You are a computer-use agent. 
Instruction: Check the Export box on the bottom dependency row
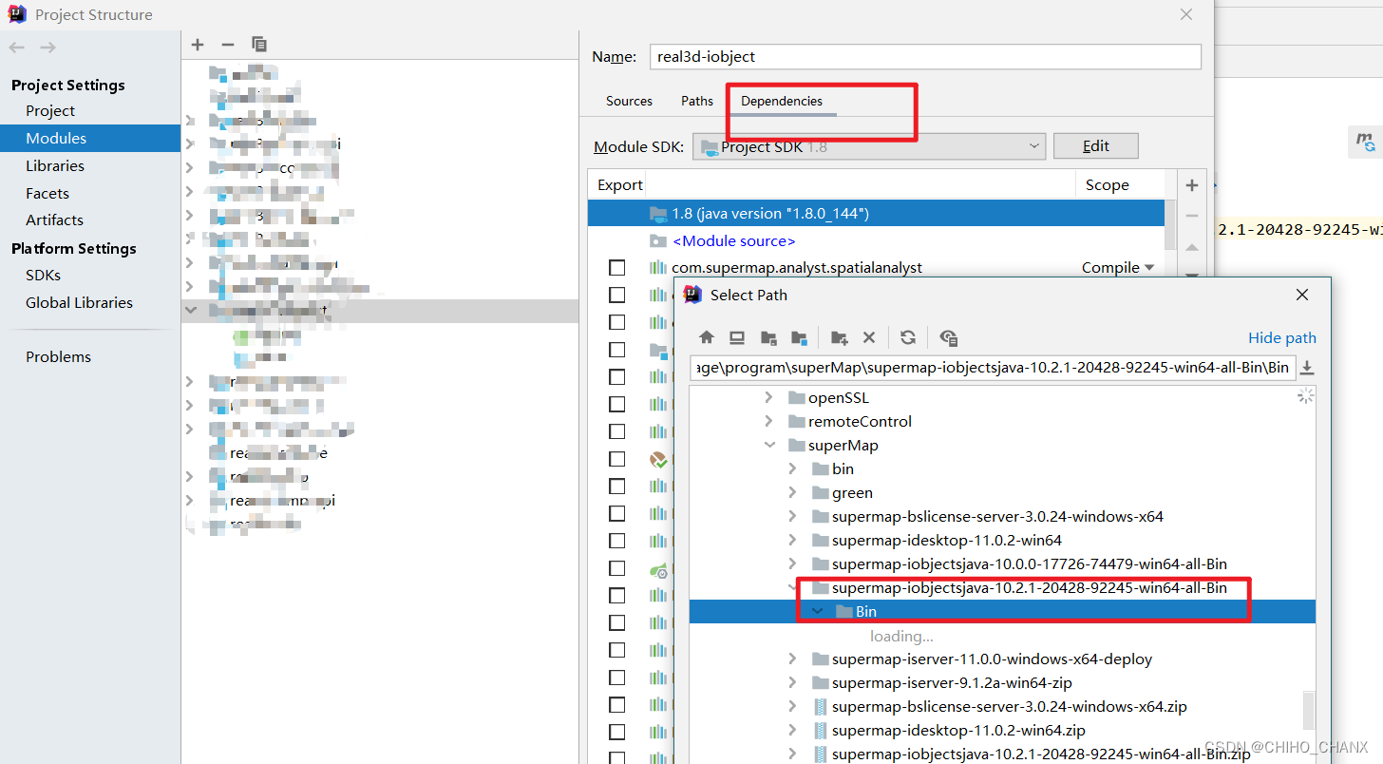(x=616, y=756)
